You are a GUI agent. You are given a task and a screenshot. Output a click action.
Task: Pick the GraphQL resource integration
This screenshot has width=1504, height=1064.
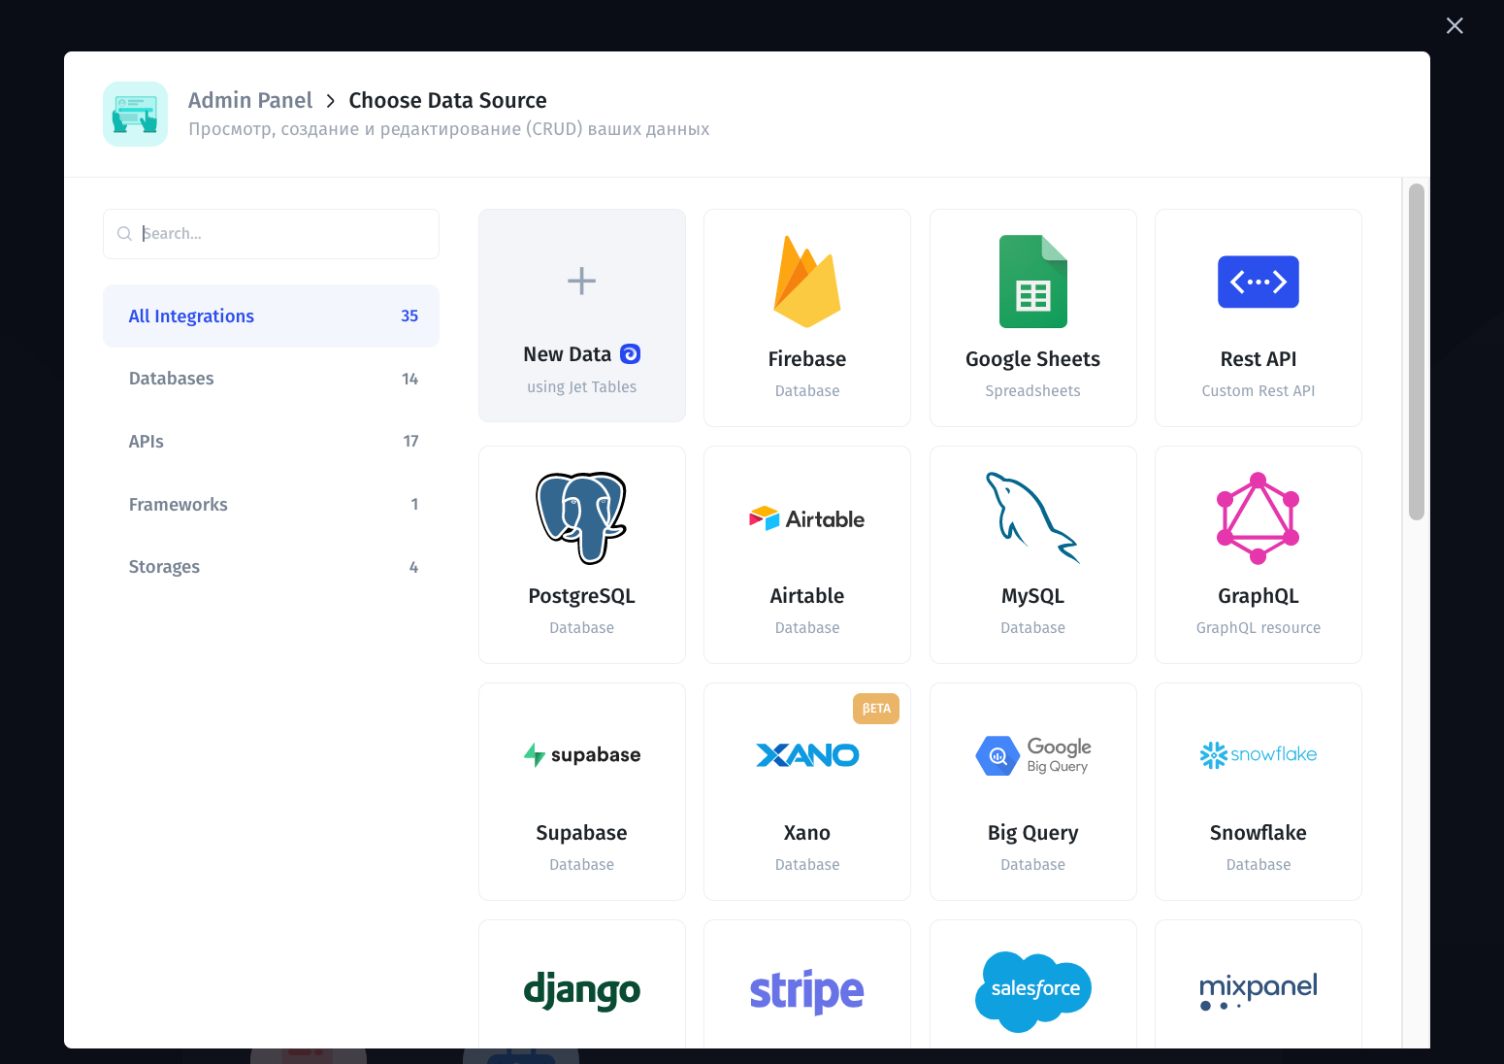coord(1258,553)
